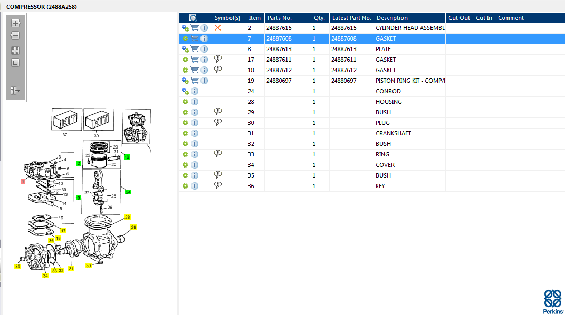This screenshot has height=315, width=565.
Task: Click the Cut In column header
Action: pyautogui.click(x=484, y=17)
